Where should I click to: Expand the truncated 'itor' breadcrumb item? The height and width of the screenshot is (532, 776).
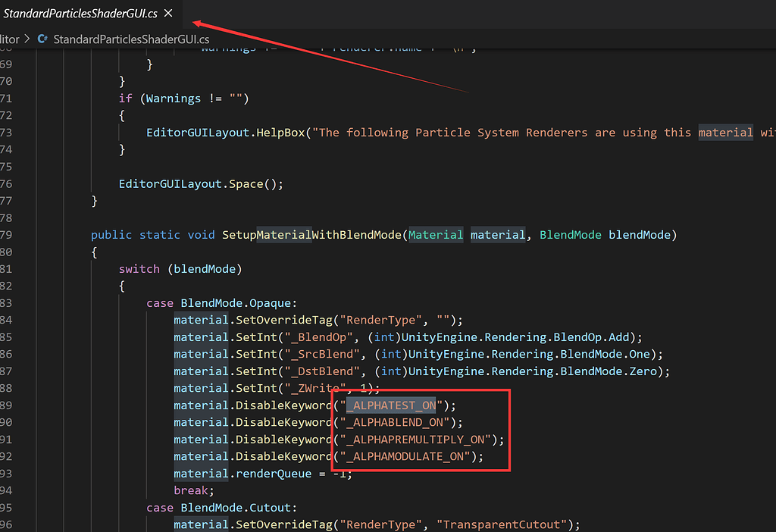(x=9, y=39)
